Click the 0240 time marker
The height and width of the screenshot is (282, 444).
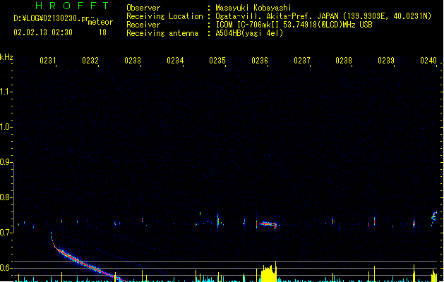click(x=428, y=61)
